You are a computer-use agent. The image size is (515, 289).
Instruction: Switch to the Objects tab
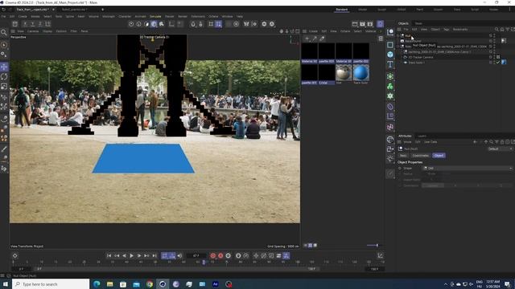pos(403,23)
